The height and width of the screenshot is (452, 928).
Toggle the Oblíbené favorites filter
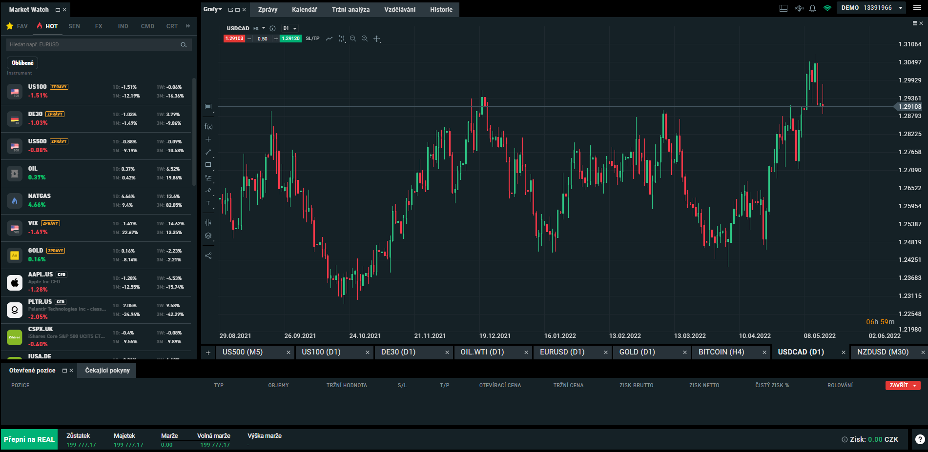[22, 63]
